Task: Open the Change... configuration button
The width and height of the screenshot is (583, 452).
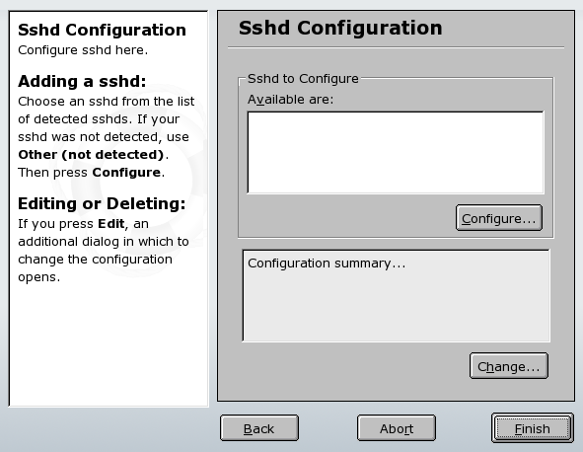Action: point(509,366)
